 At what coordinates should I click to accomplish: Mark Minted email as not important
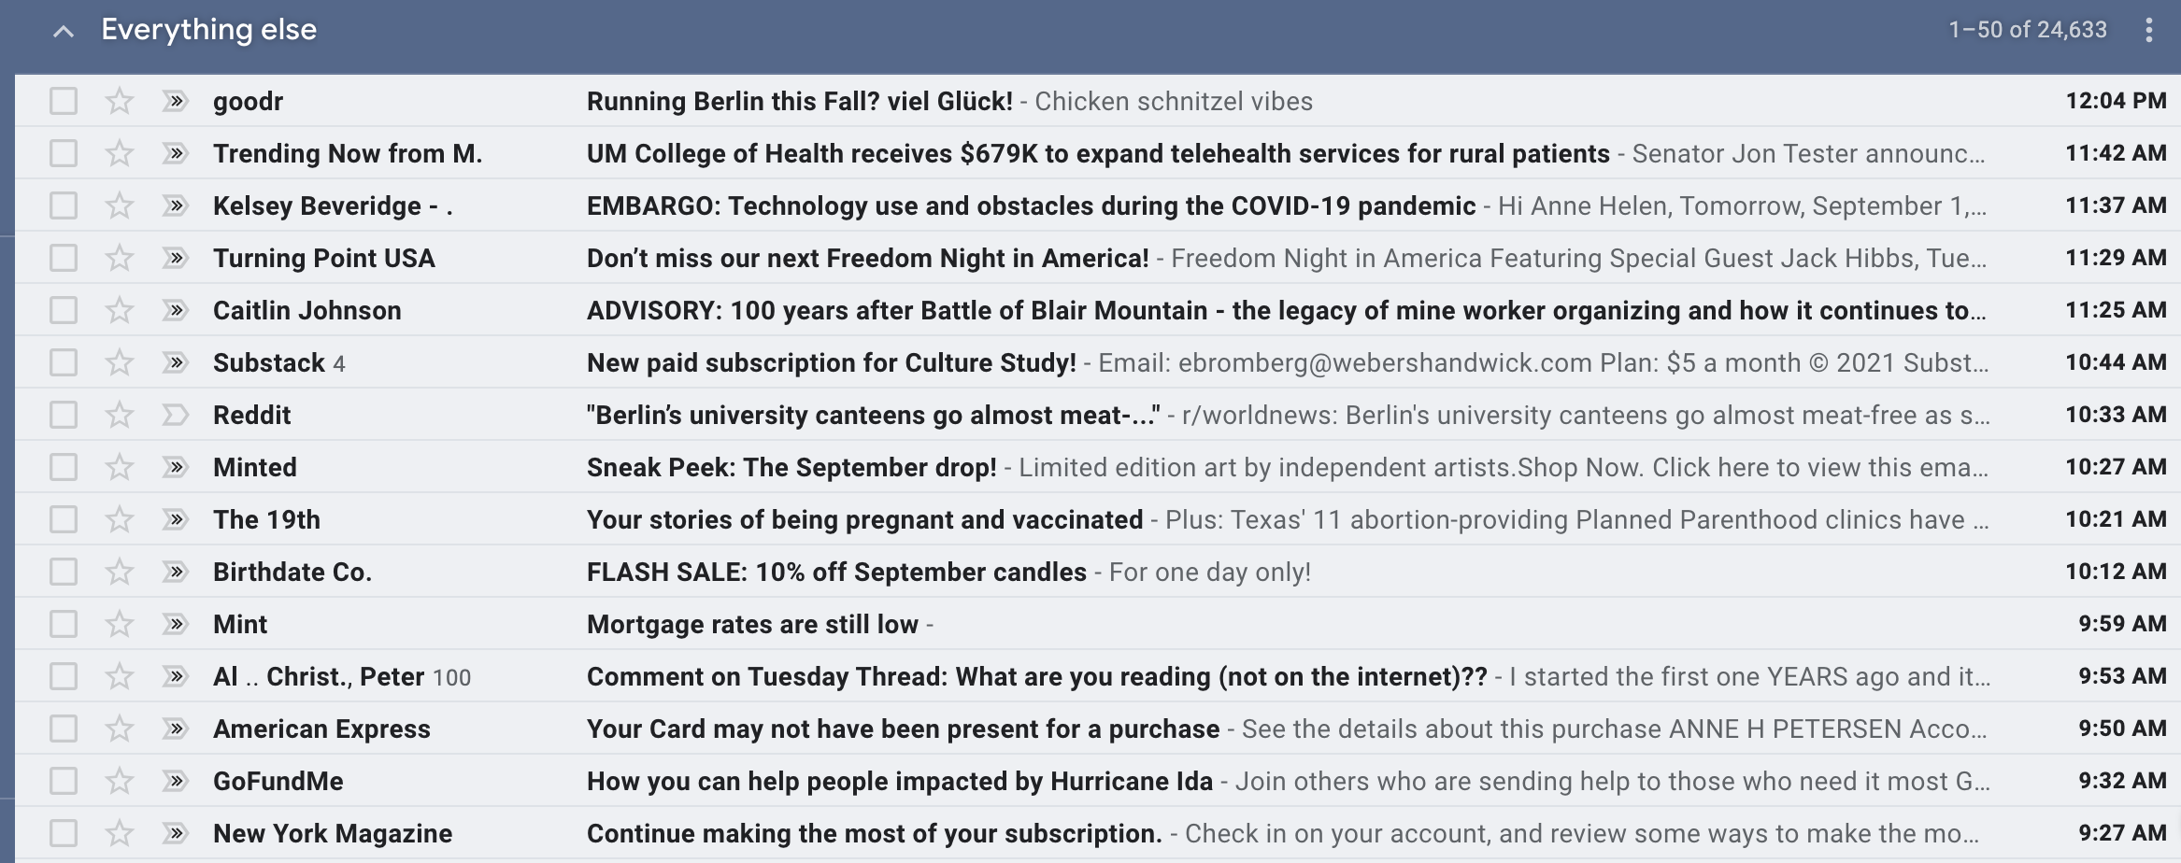point(175,467)
